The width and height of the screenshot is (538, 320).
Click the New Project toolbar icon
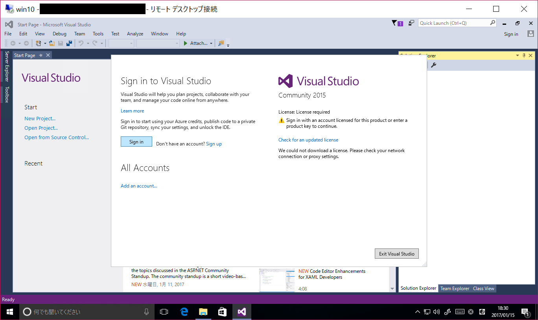click(39, 43)
